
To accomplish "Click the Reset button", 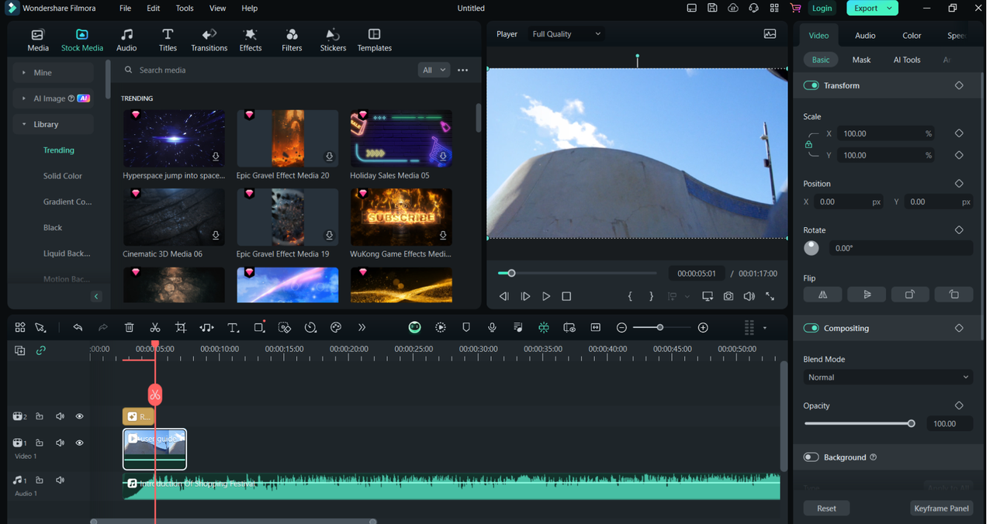I will (x=826, y=508).
